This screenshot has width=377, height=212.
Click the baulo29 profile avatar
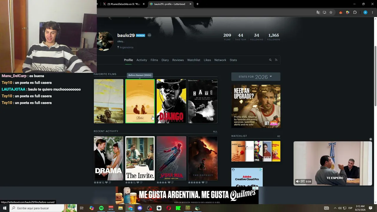tap(105, 41)
